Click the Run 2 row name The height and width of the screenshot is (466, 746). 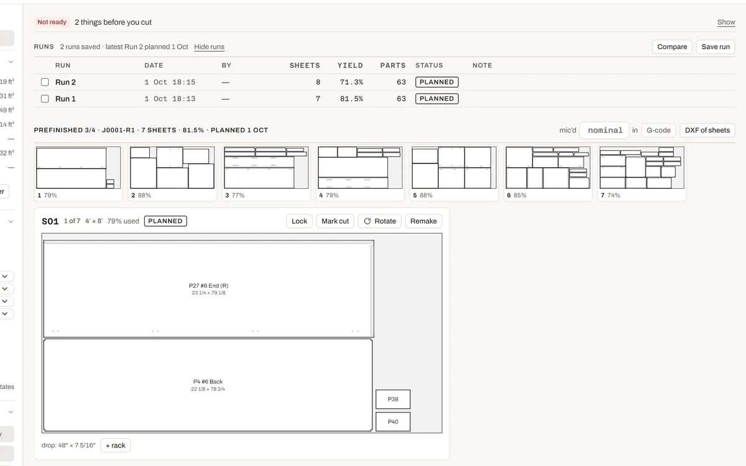pos(65,82)
